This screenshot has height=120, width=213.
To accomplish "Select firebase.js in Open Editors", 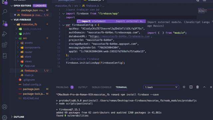I will (28, 15).
